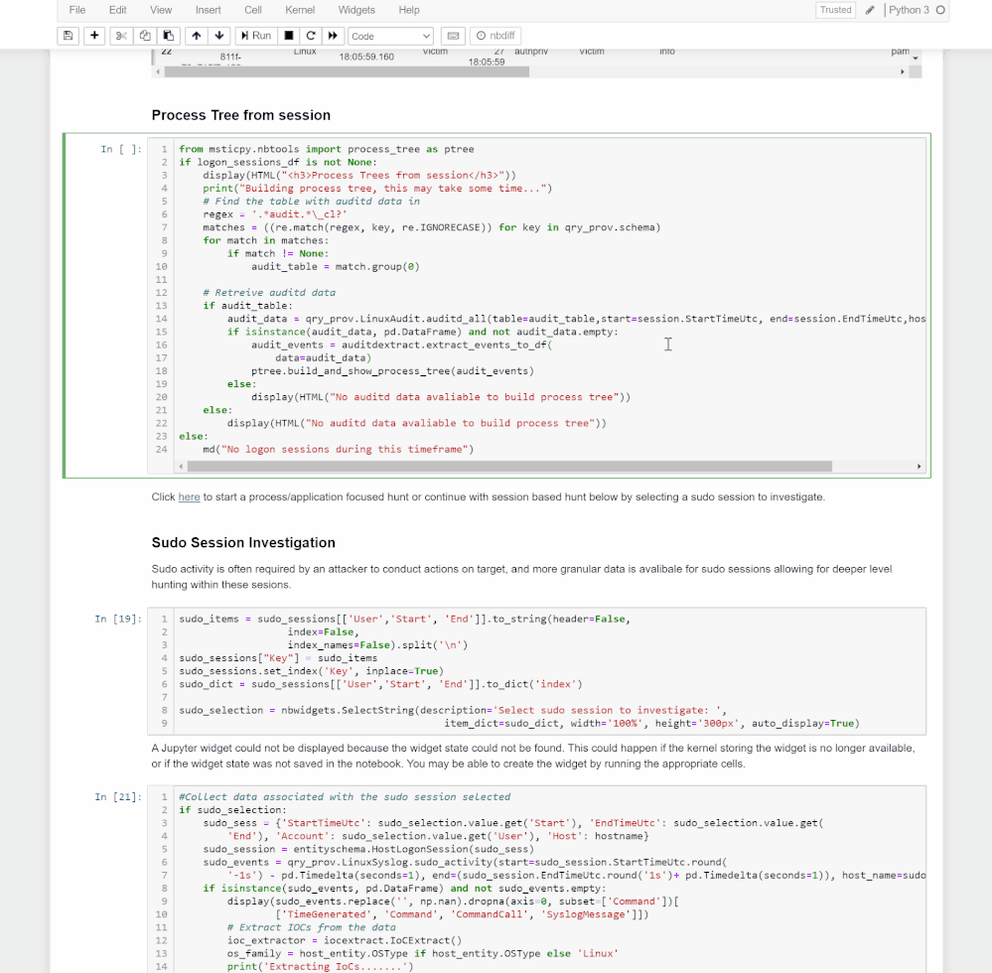Click the output table horizontal scrollbar

pos(347,72)
